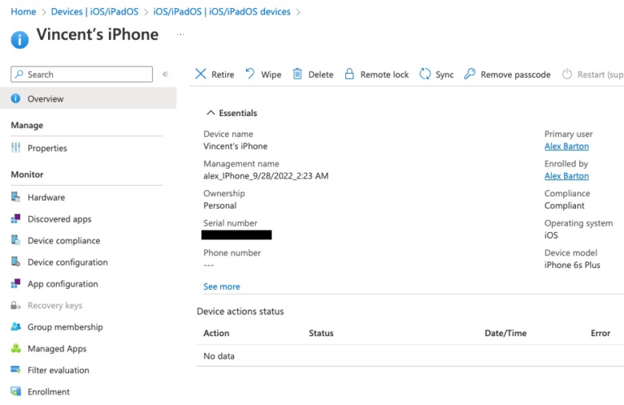Image resolution: width=624 pixels, height=405 pixels.
Task: Click the Status column header
Action: pos(321,333)
